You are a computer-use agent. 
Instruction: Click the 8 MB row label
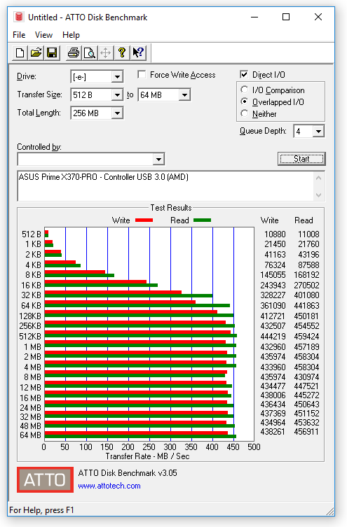(x=32, y=377)
